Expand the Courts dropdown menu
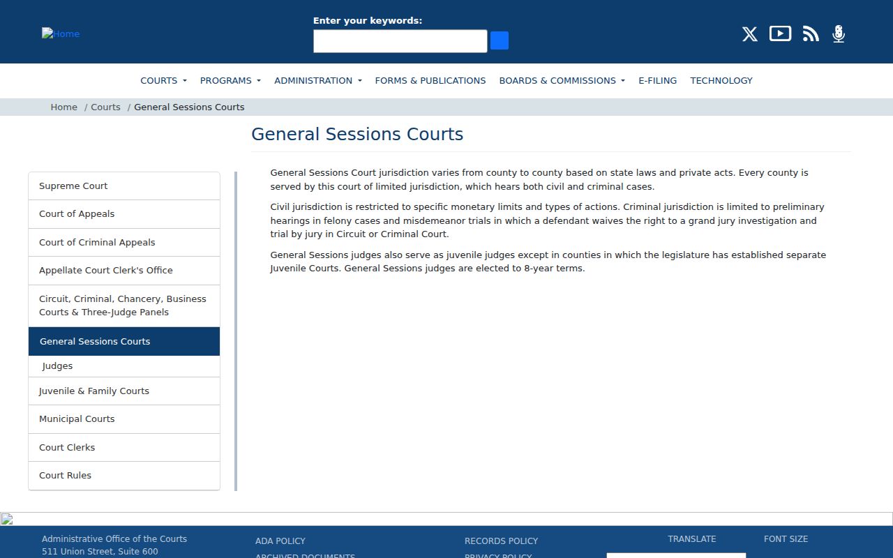Screen dimensions: 893x558 (x=163, y=81)
